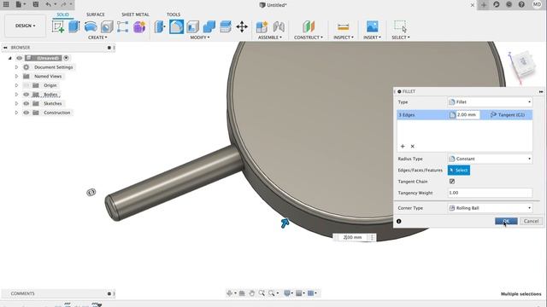The width and height of the screenshot is (547, 307).
Task: Select the Shell tool
Action: pos(192,26)
